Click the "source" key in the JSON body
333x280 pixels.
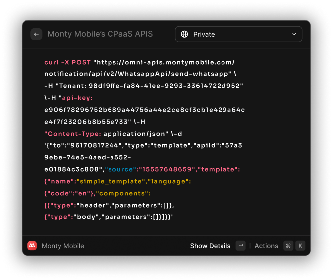[120, 169]
